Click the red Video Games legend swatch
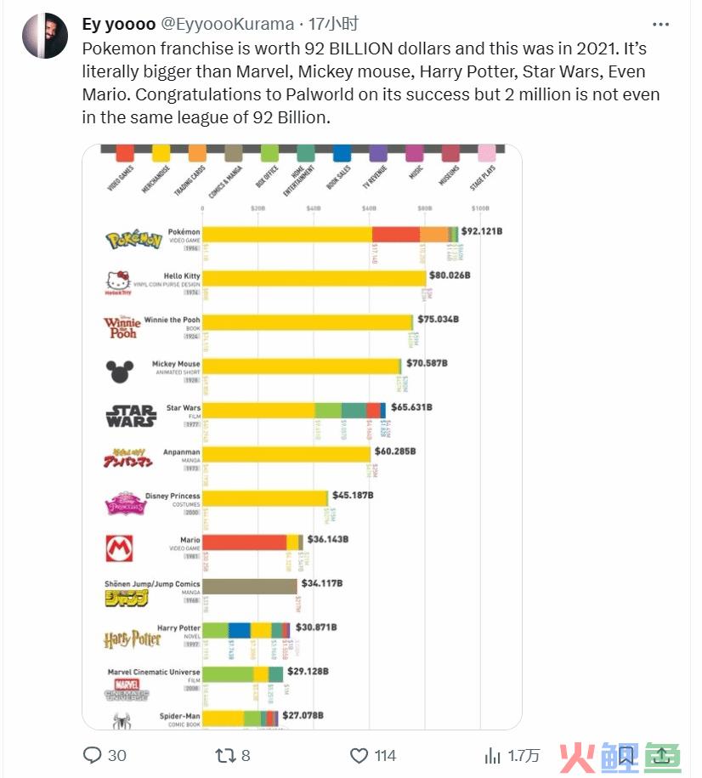Image resolution: width=702 pixels, height=778 pixels. coord(125,153)
